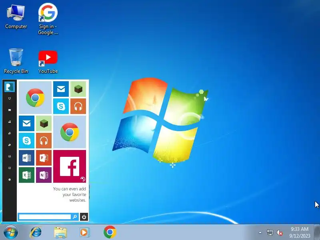
Task: Click the Show desktop button beside the clock
Action: point(317,232)
